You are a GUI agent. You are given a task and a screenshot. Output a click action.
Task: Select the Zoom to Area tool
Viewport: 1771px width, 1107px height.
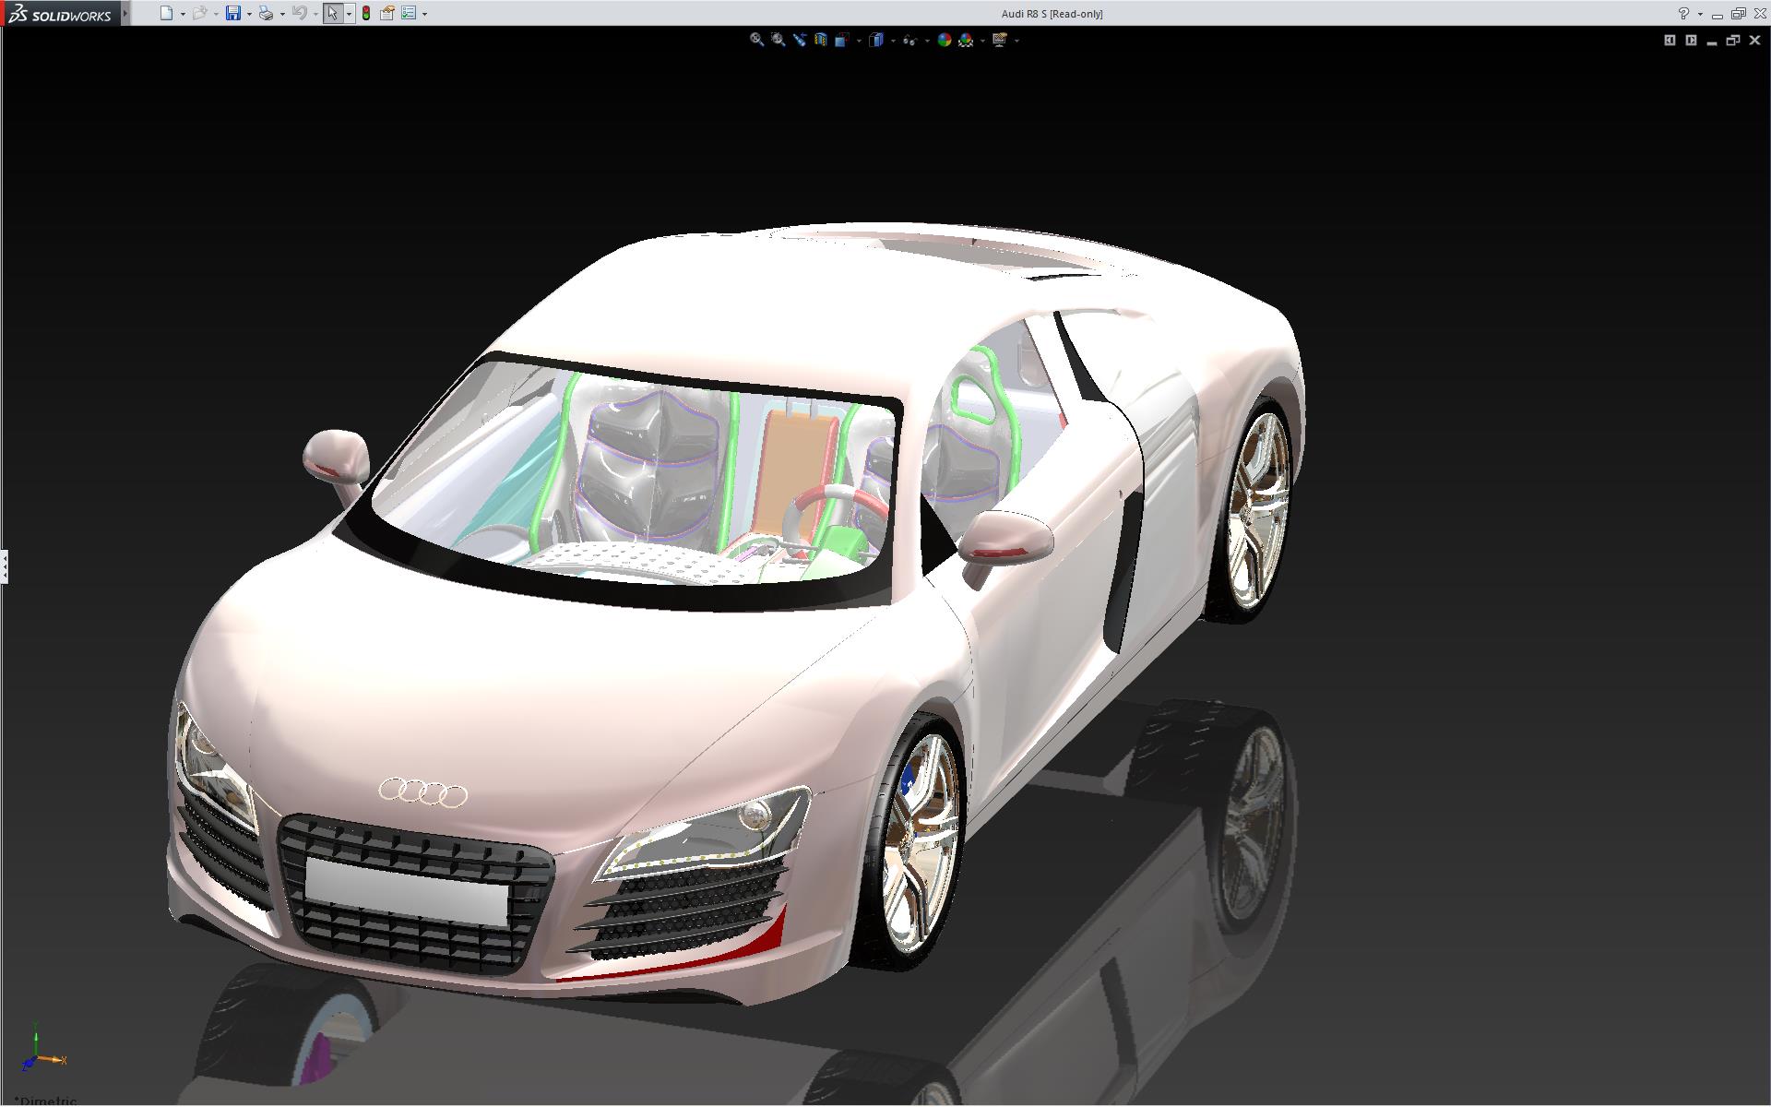778,40
